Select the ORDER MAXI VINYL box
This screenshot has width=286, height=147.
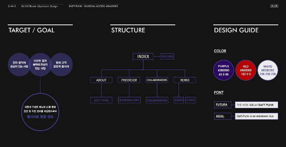click(129, 100)
